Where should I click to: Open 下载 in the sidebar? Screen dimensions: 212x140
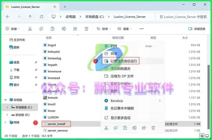[x=15, y=70]
